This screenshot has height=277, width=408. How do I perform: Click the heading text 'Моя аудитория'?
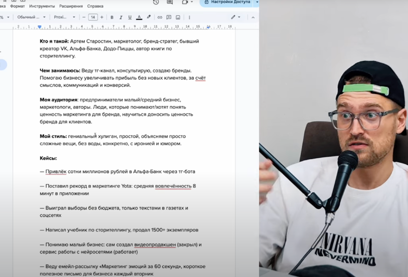pos(58,100)
